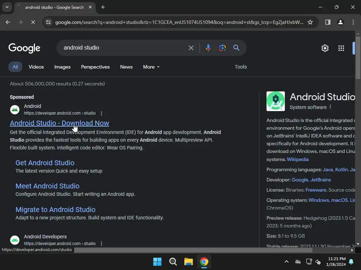This screenshot has width=361, height=270.
Task: Open the taskbar clock and date
Action: [x=336, y=262]
